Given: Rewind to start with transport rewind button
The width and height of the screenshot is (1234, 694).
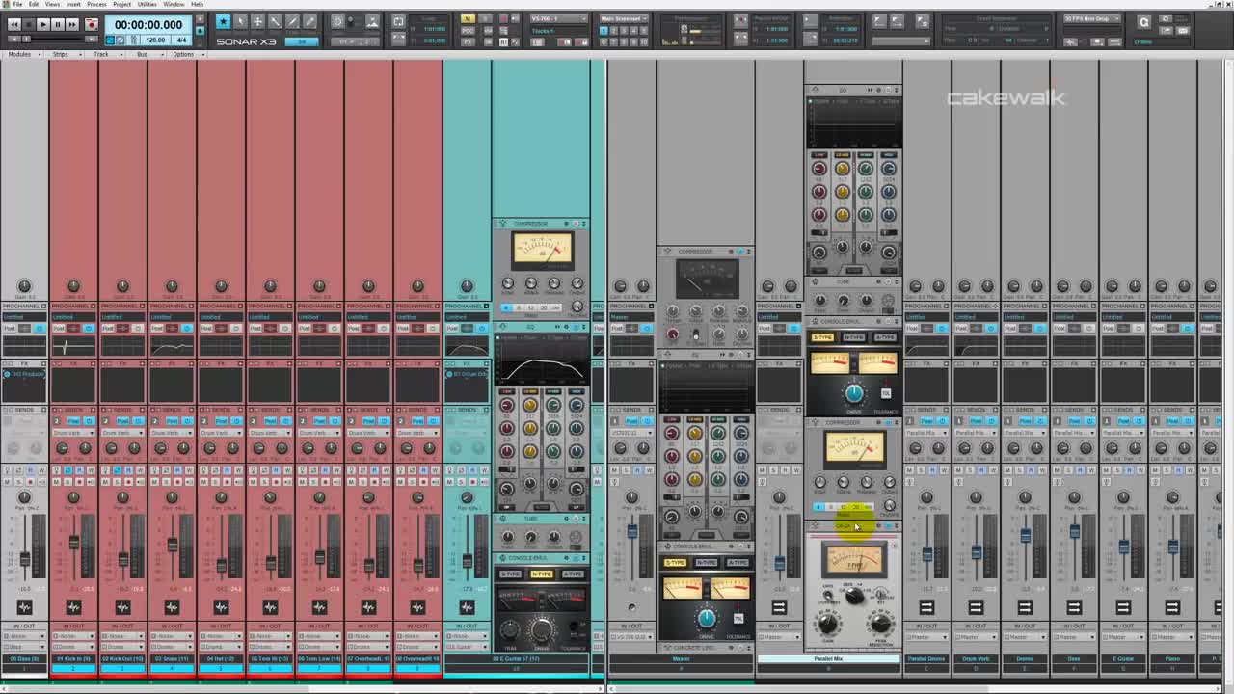Looking at the screenshot, I should coord(13,24).
